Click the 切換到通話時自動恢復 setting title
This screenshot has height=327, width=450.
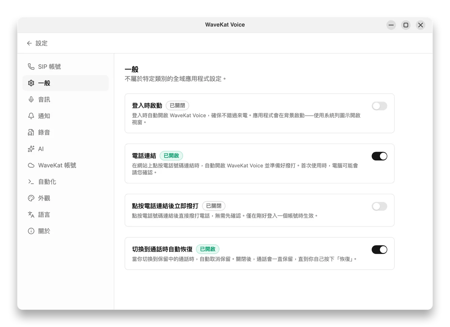point(162,249)
